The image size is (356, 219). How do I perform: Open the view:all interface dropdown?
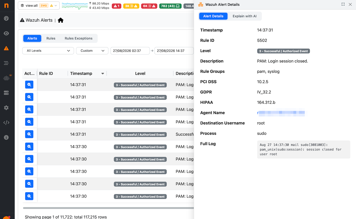coord(39,5)
